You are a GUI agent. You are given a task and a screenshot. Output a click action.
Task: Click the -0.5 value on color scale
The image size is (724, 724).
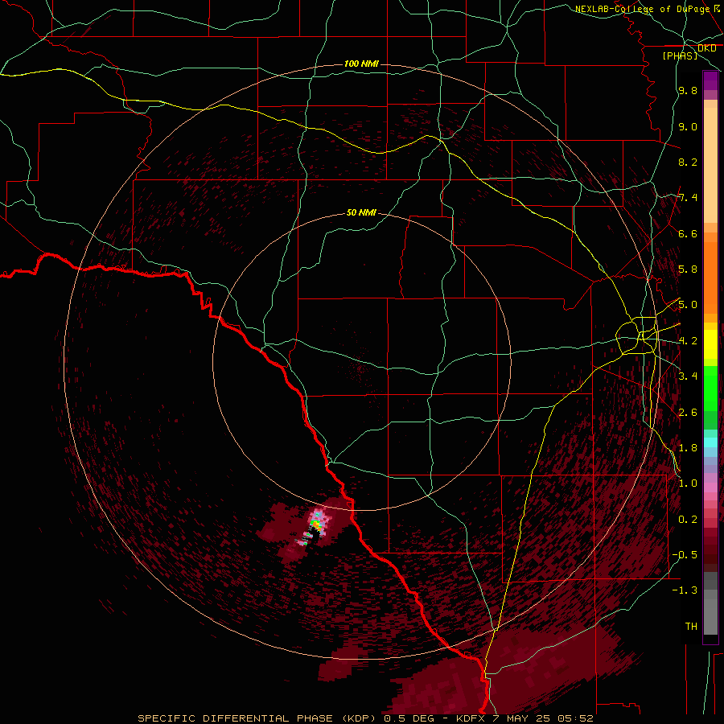point(685,555)
